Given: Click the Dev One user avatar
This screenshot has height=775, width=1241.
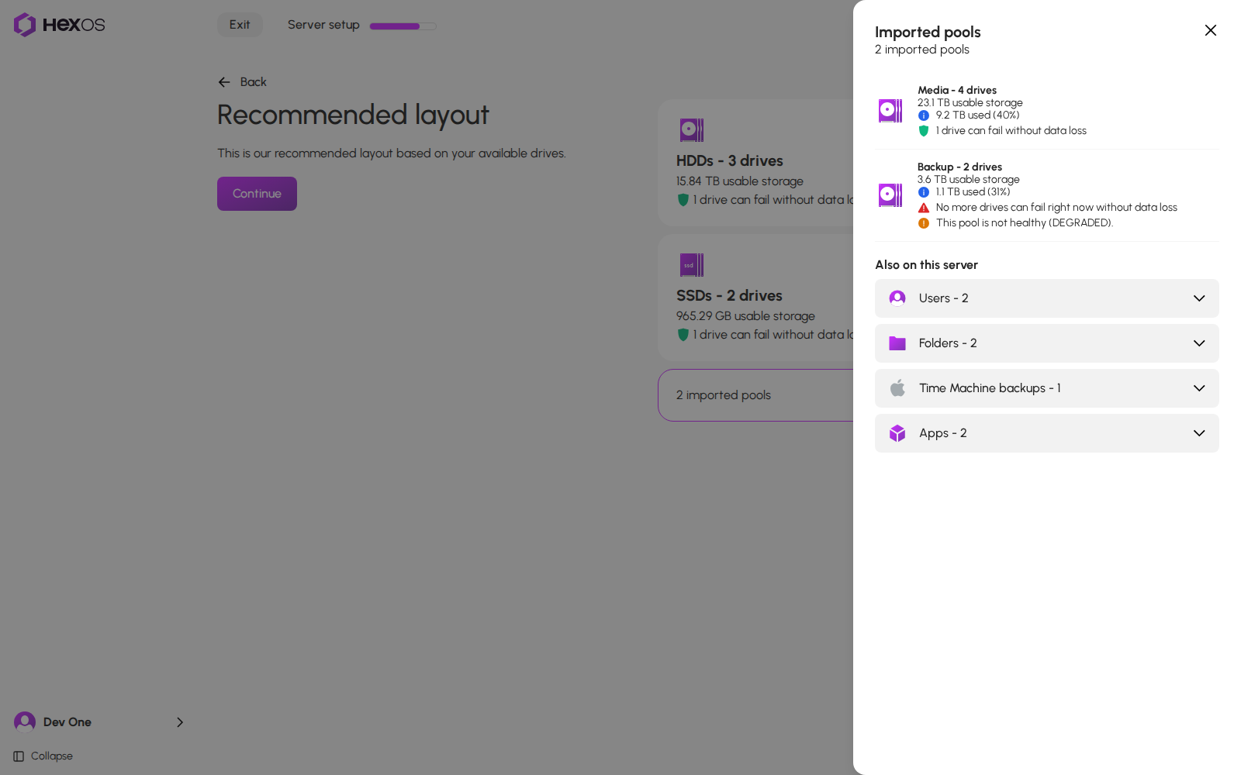Looking at the screenshot, I should point(25,722).
